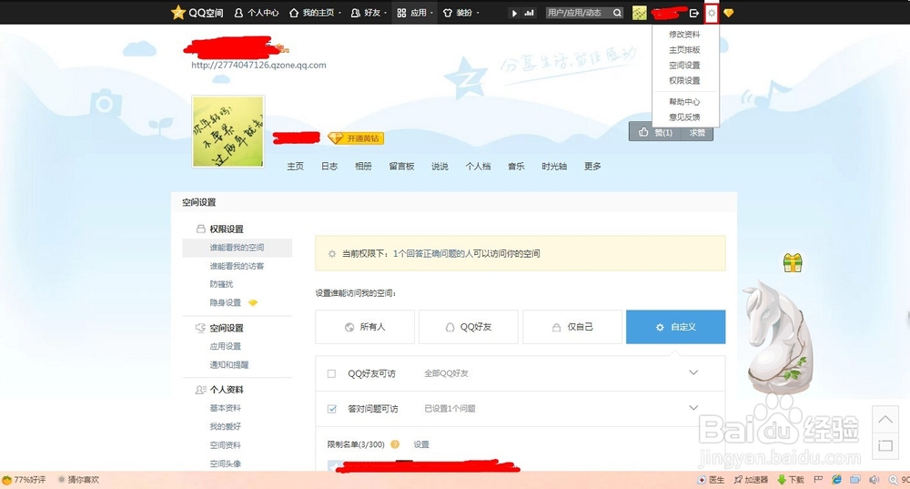Click the 赞 thumbs-up button

(x=656, y=133)
